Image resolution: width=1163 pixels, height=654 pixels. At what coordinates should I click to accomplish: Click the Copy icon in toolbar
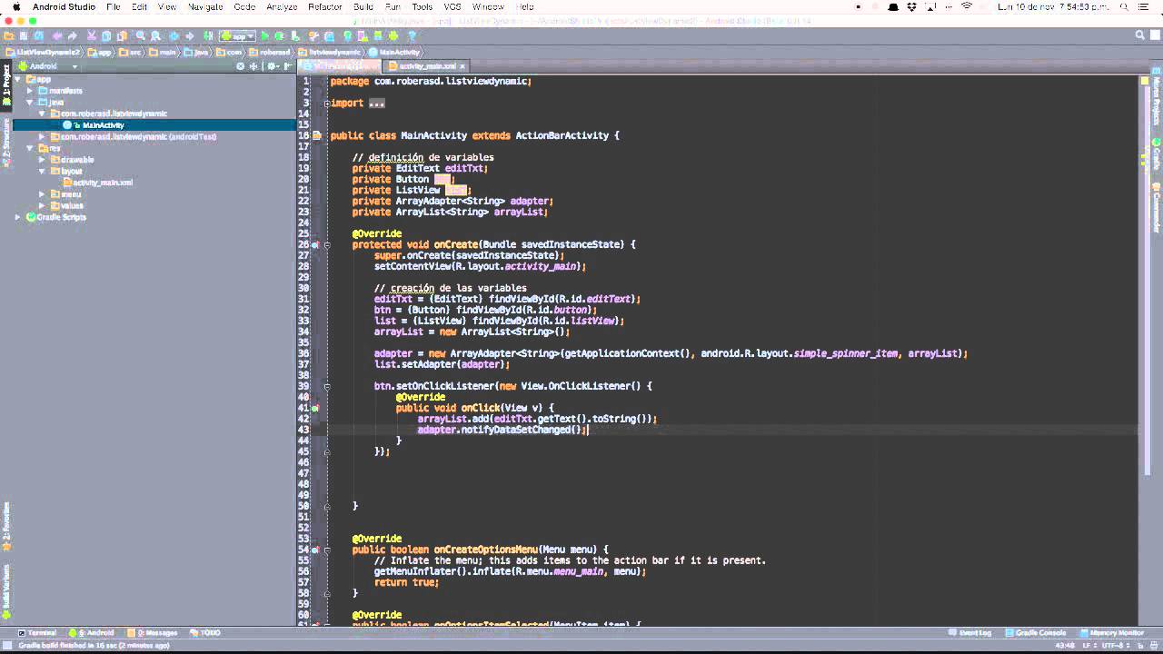point(106,36)
